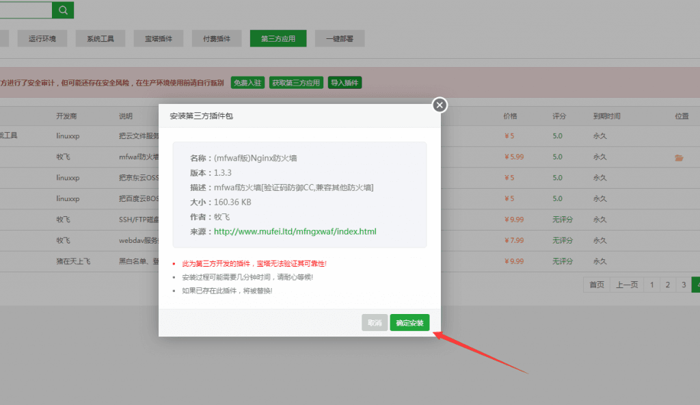The image size is (700, 405).
Task: Go to 上一页 previous page
Action: point(627,285)
